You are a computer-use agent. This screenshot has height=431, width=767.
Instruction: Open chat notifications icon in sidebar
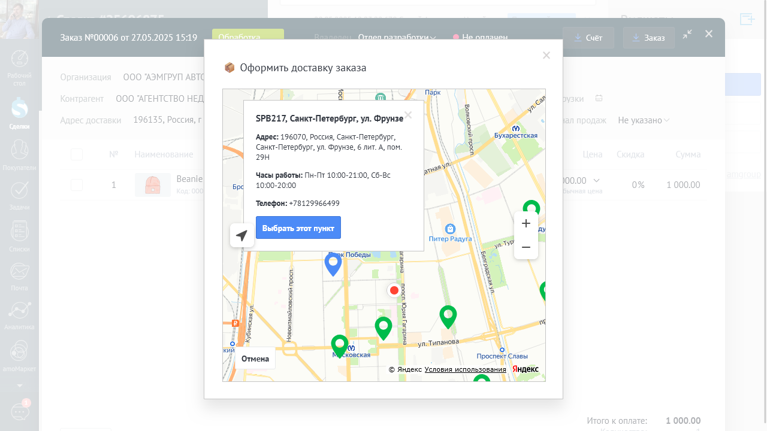tap(20, 411)
